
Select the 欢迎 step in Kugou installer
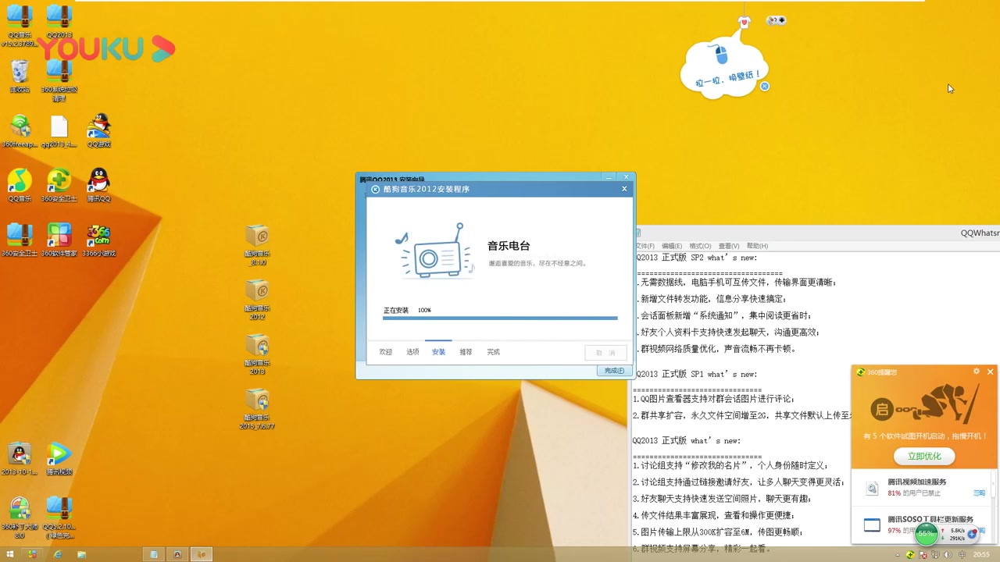[x=386, y=352]
